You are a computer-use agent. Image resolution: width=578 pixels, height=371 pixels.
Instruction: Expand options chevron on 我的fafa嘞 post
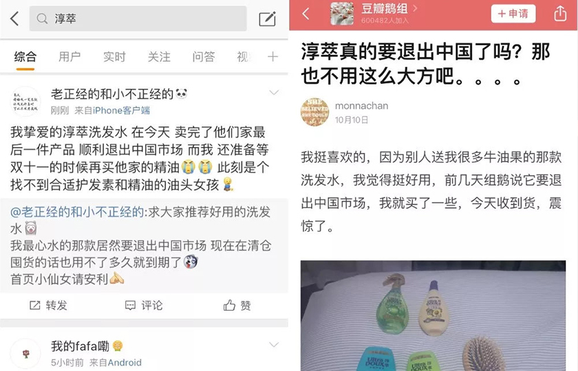point(274,344)
